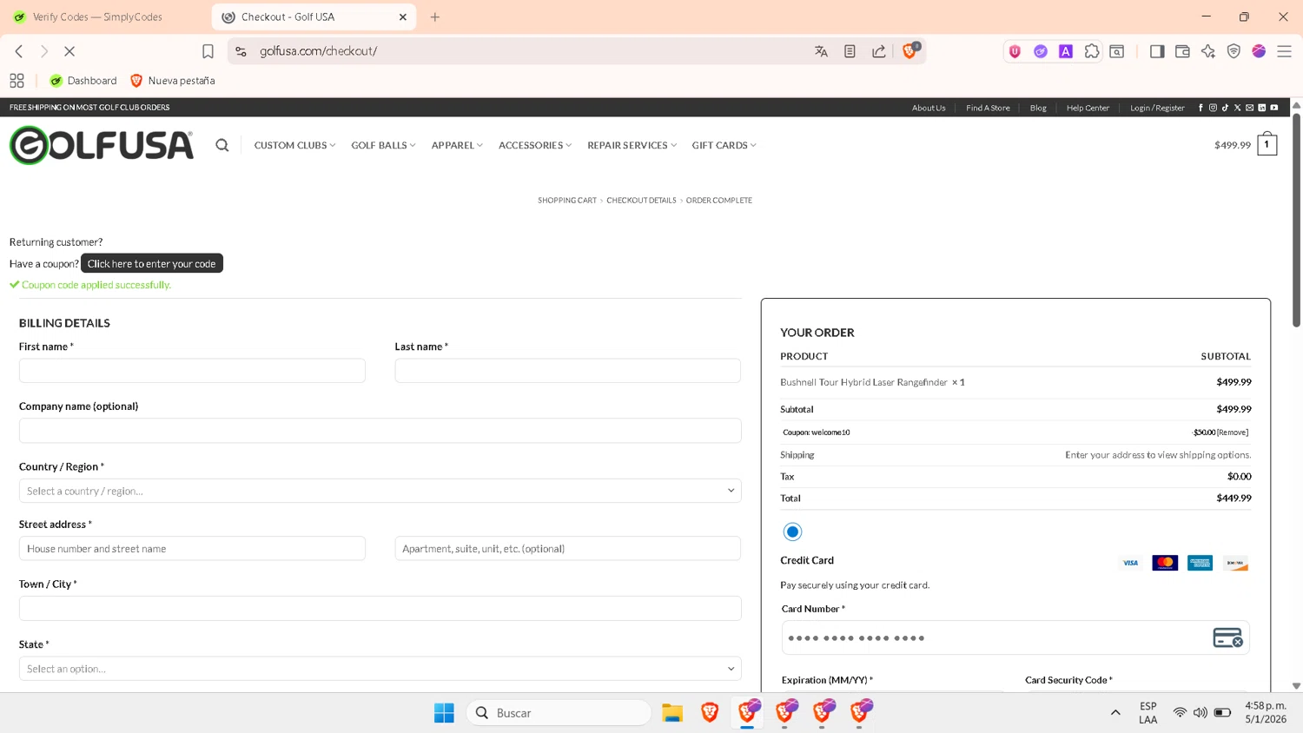Open the About Us link

[929, 108]
